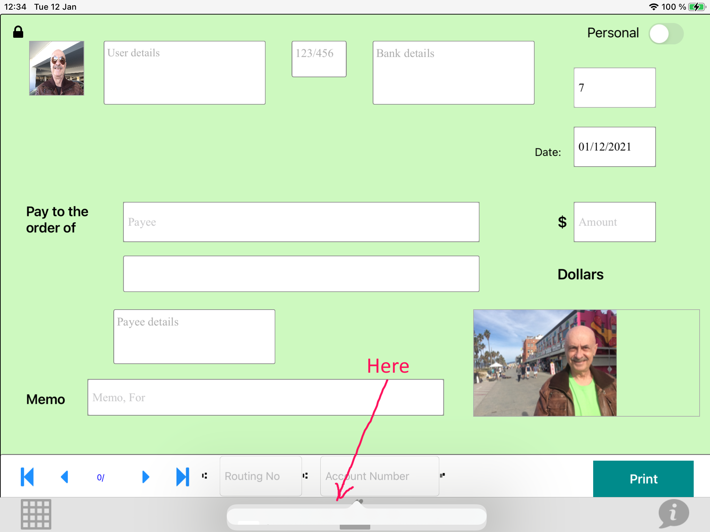Viewport: 710px width, 532px height.
Task: Focus the Account Number field
Action: pos(379,476)
